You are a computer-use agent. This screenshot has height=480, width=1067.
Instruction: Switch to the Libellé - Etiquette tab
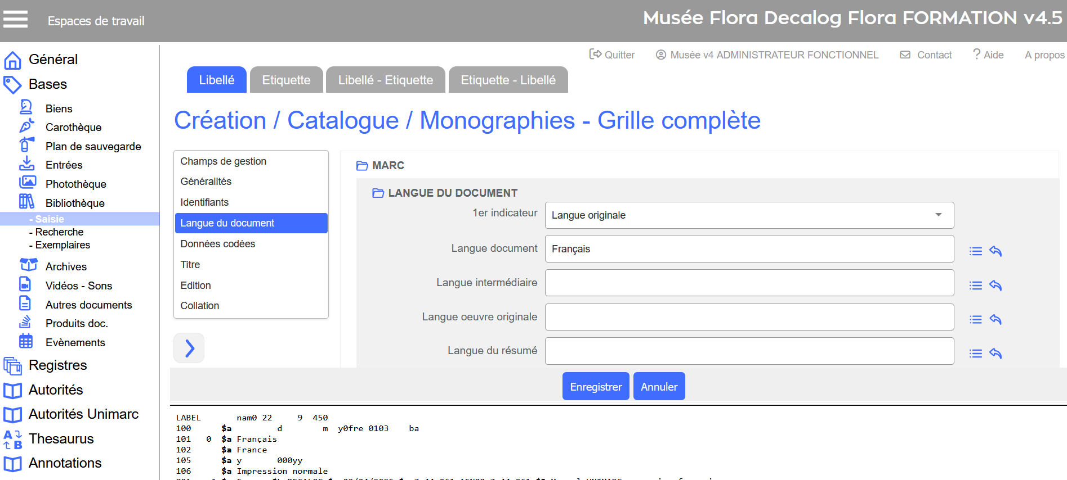(x=385, y=80)
